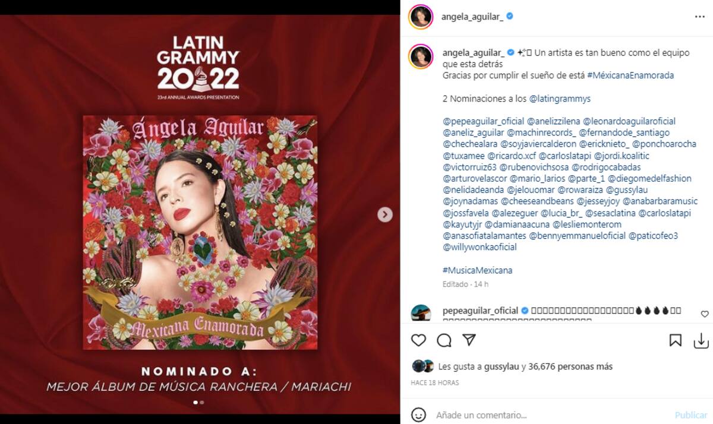
Task: Download the post using the arrow icon
Action: point(701,340)
